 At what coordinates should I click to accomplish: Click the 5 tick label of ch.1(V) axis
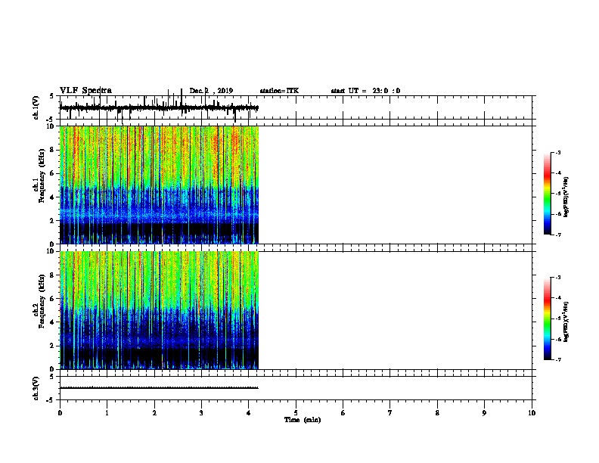[x=53, y=96]
